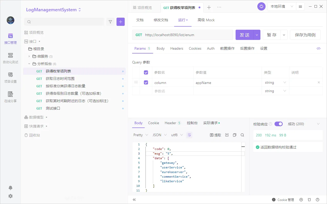Open 项目设置 in the left sidebar

(x=10, y=78)
